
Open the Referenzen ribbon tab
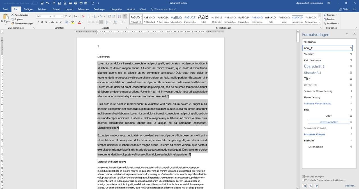(83, 9)
